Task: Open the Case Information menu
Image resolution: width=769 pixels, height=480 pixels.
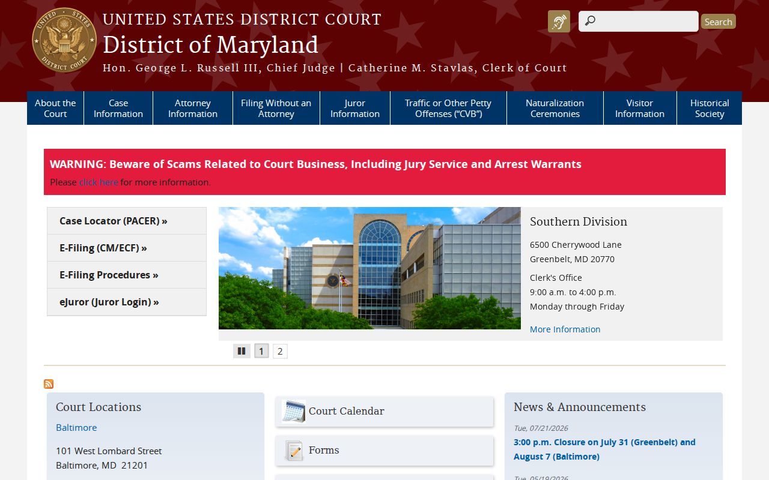Action: (x=118, y=108)
